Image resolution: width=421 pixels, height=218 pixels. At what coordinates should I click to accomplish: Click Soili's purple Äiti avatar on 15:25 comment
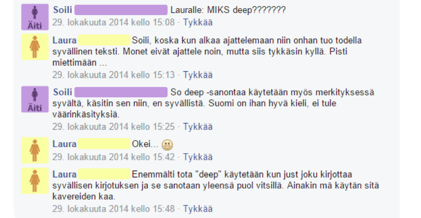(35, 99)
